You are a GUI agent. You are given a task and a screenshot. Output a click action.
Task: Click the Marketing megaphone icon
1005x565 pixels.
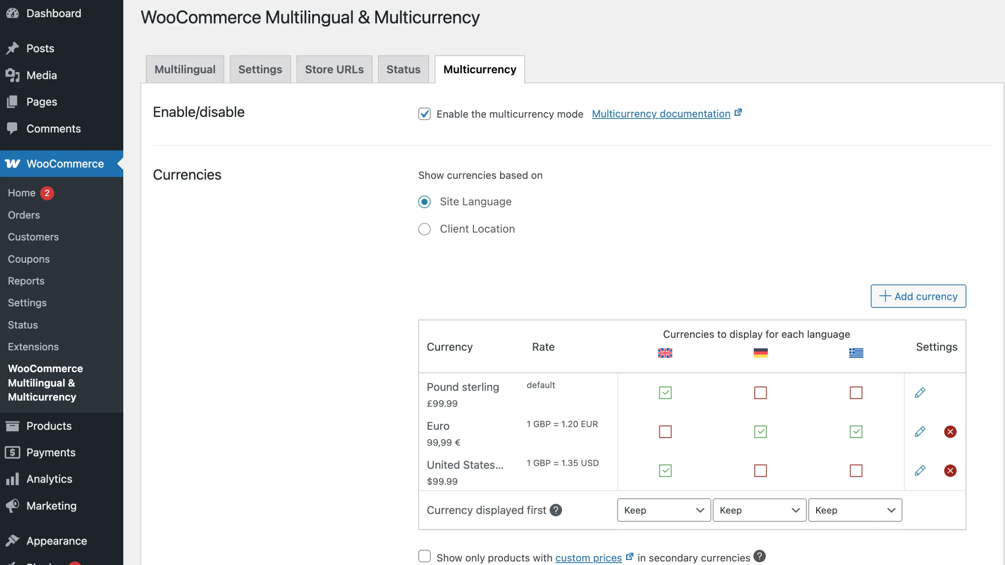click(x=13, y=505)
